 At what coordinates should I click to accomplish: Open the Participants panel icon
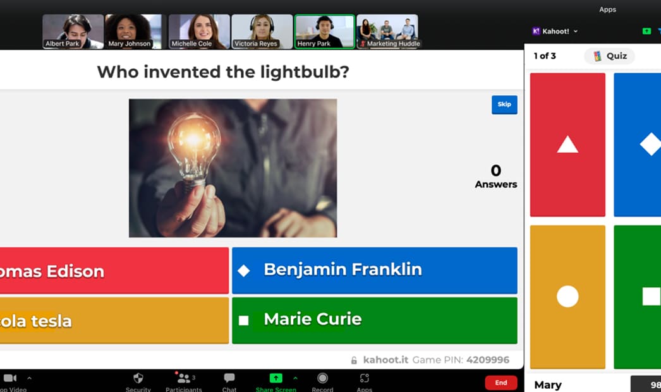click(x=183, y=377)
